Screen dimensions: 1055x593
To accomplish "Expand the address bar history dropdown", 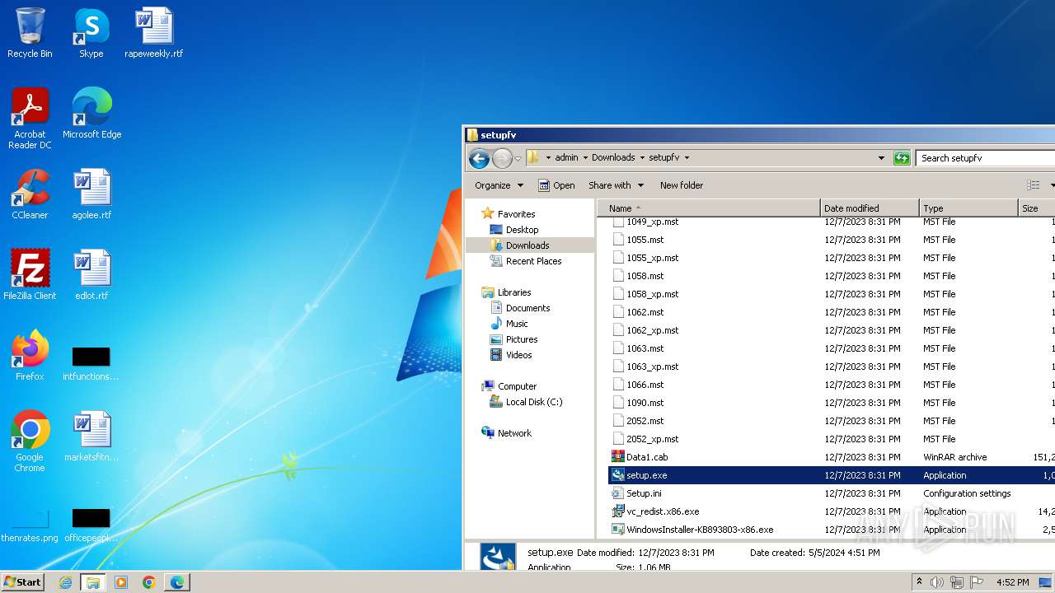I will (881, 158).
